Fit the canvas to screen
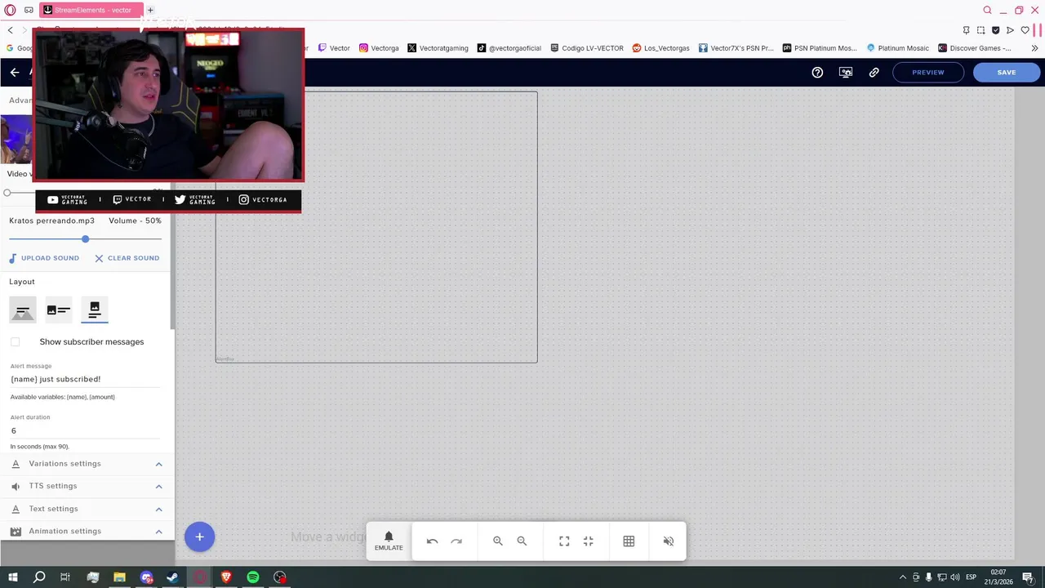Screen dimensions: 1045x588 tap(564, 541)
